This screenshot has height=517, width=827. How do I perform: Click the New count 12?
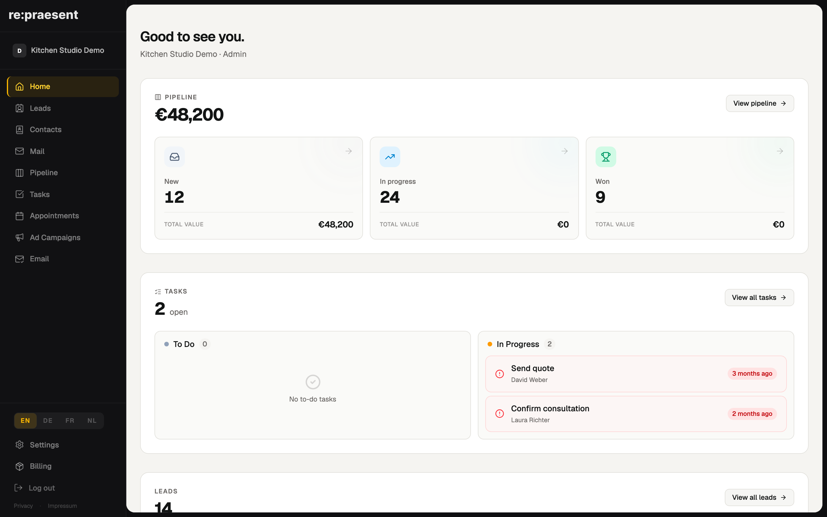(174, 197)
